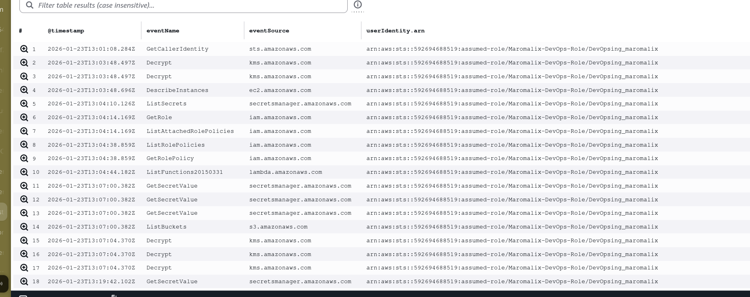Open row 6 GetRole event details icon

coord(24,118)
